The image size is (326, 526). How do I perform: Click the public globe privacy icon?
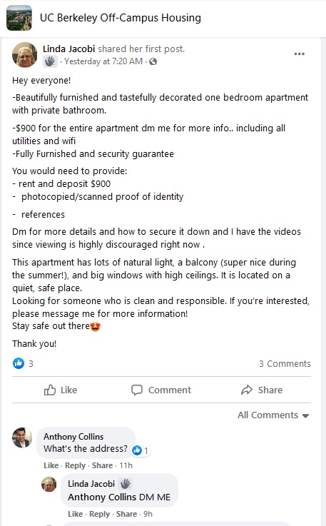point(153,61)
